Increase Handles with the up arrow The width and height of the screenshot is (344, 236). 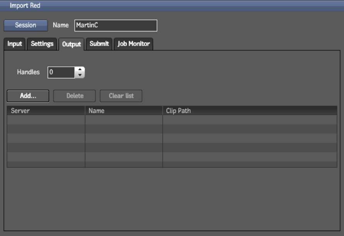point(80,69)
